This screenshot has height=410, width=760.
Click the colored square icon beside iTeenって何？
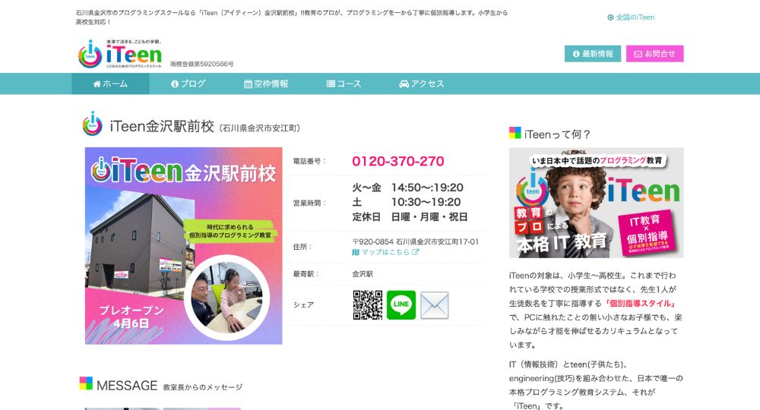pos(515,133)
